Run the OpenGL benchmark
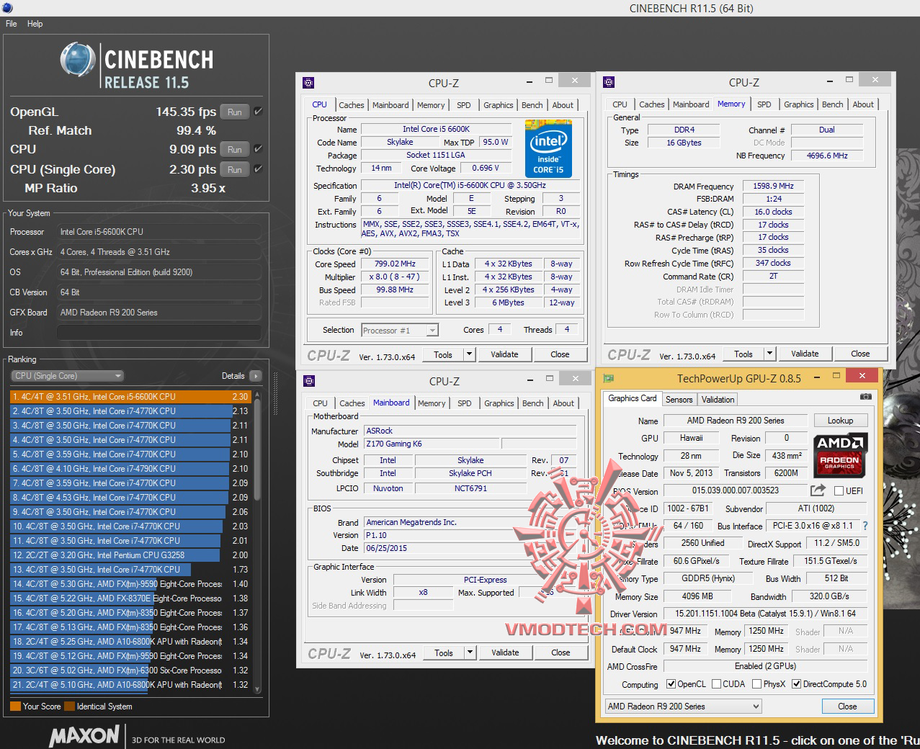Image resolution: width=920 pixels, height=749 pixels. [x=235, y=112]
